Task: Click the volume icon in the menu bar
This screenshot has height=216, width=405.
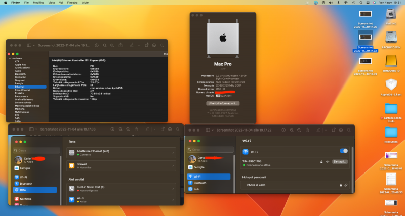Action: tap(331, 3)
